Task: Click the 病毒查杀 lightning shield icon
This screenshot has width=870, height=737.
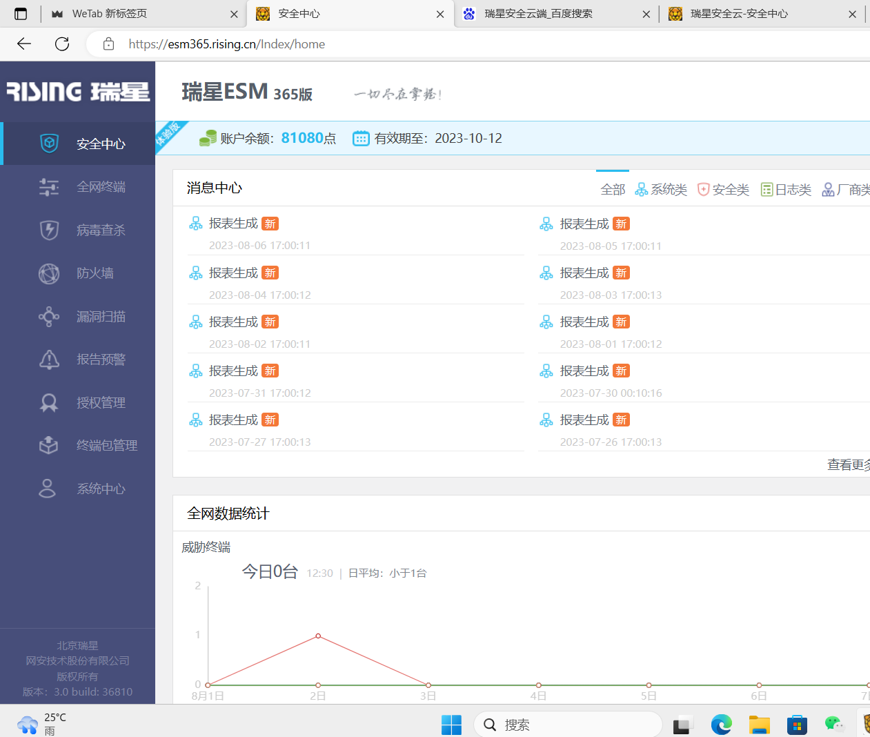Action: pyautogui.click(x=49, y=230)
